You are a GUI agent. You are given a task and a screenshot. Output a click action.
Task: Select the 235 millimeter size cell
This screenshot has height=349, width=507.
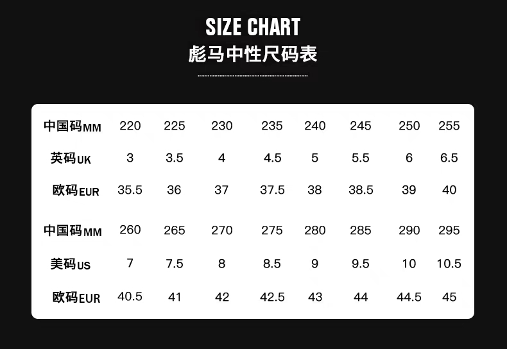pos(272,126)
